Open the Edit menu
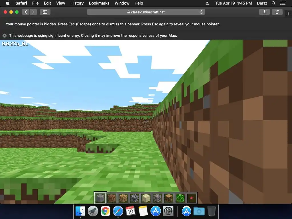The width and height of the screenshot is (292, 219). tap(48, 3)
